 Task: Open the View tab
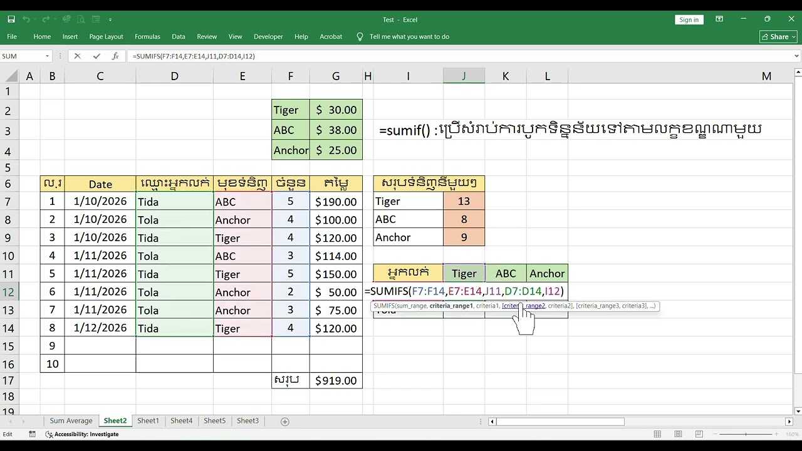click(x=235, y=36)
